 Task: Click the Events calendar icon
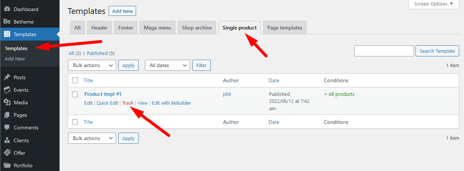point(7,90)
